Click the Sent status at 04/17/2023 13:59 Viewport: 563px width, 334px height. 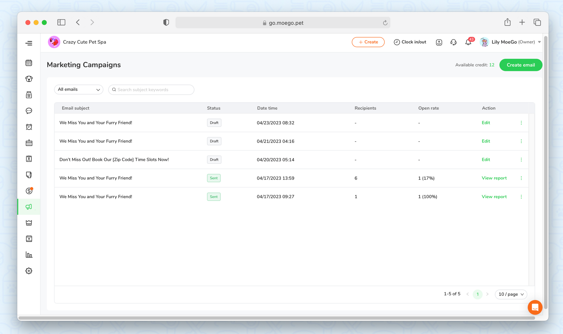pos(214,178)
